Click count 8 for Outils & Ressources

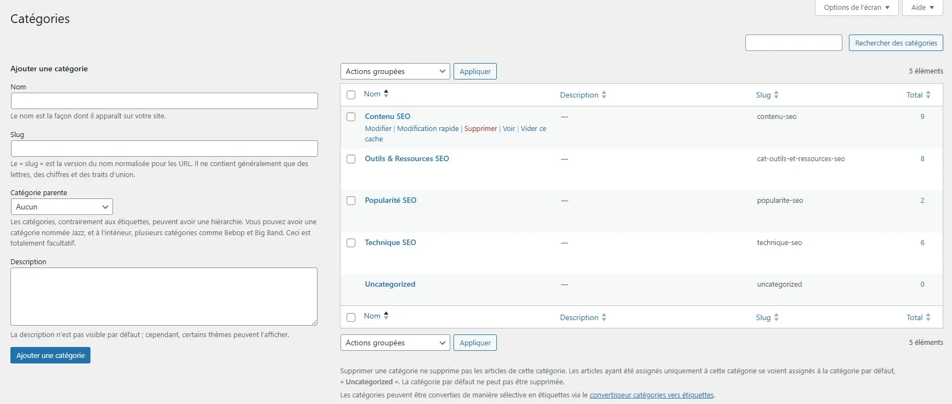click(922, 158)
